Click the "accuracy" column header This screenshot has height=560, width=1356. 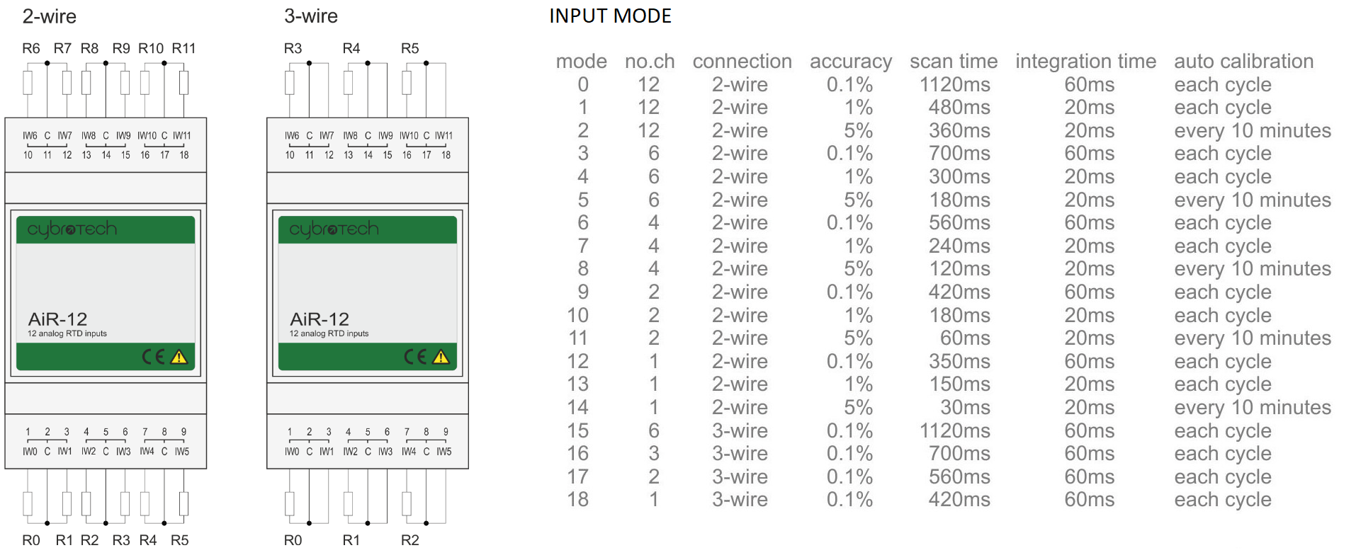click(850, 62)
